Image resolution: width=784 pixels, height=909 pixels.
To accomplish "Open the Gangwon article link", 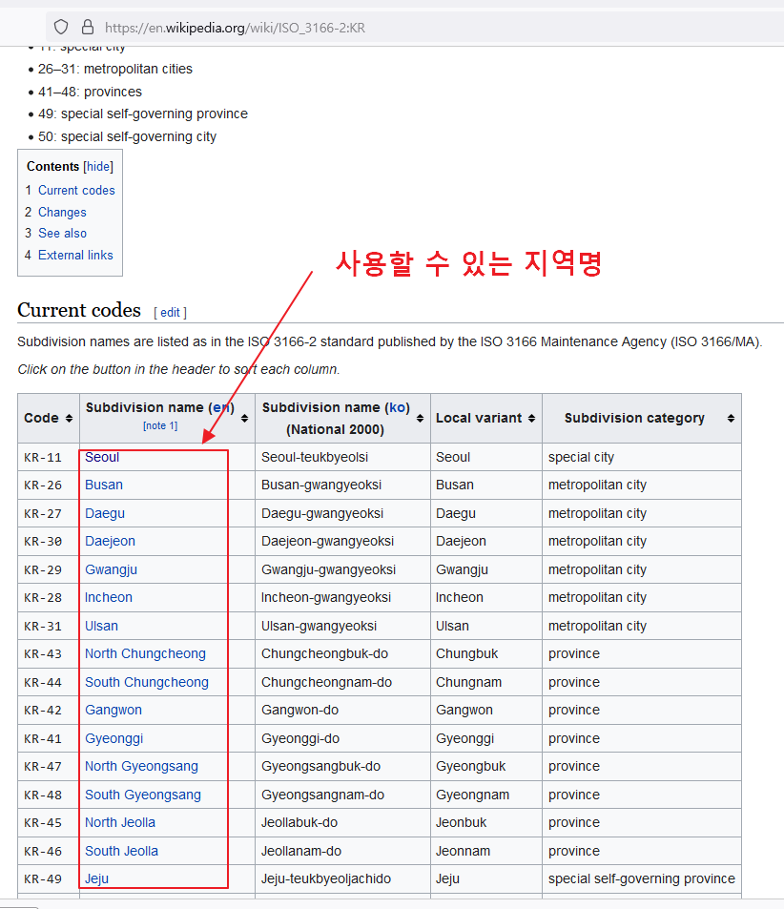I will (x=113, y=710).
